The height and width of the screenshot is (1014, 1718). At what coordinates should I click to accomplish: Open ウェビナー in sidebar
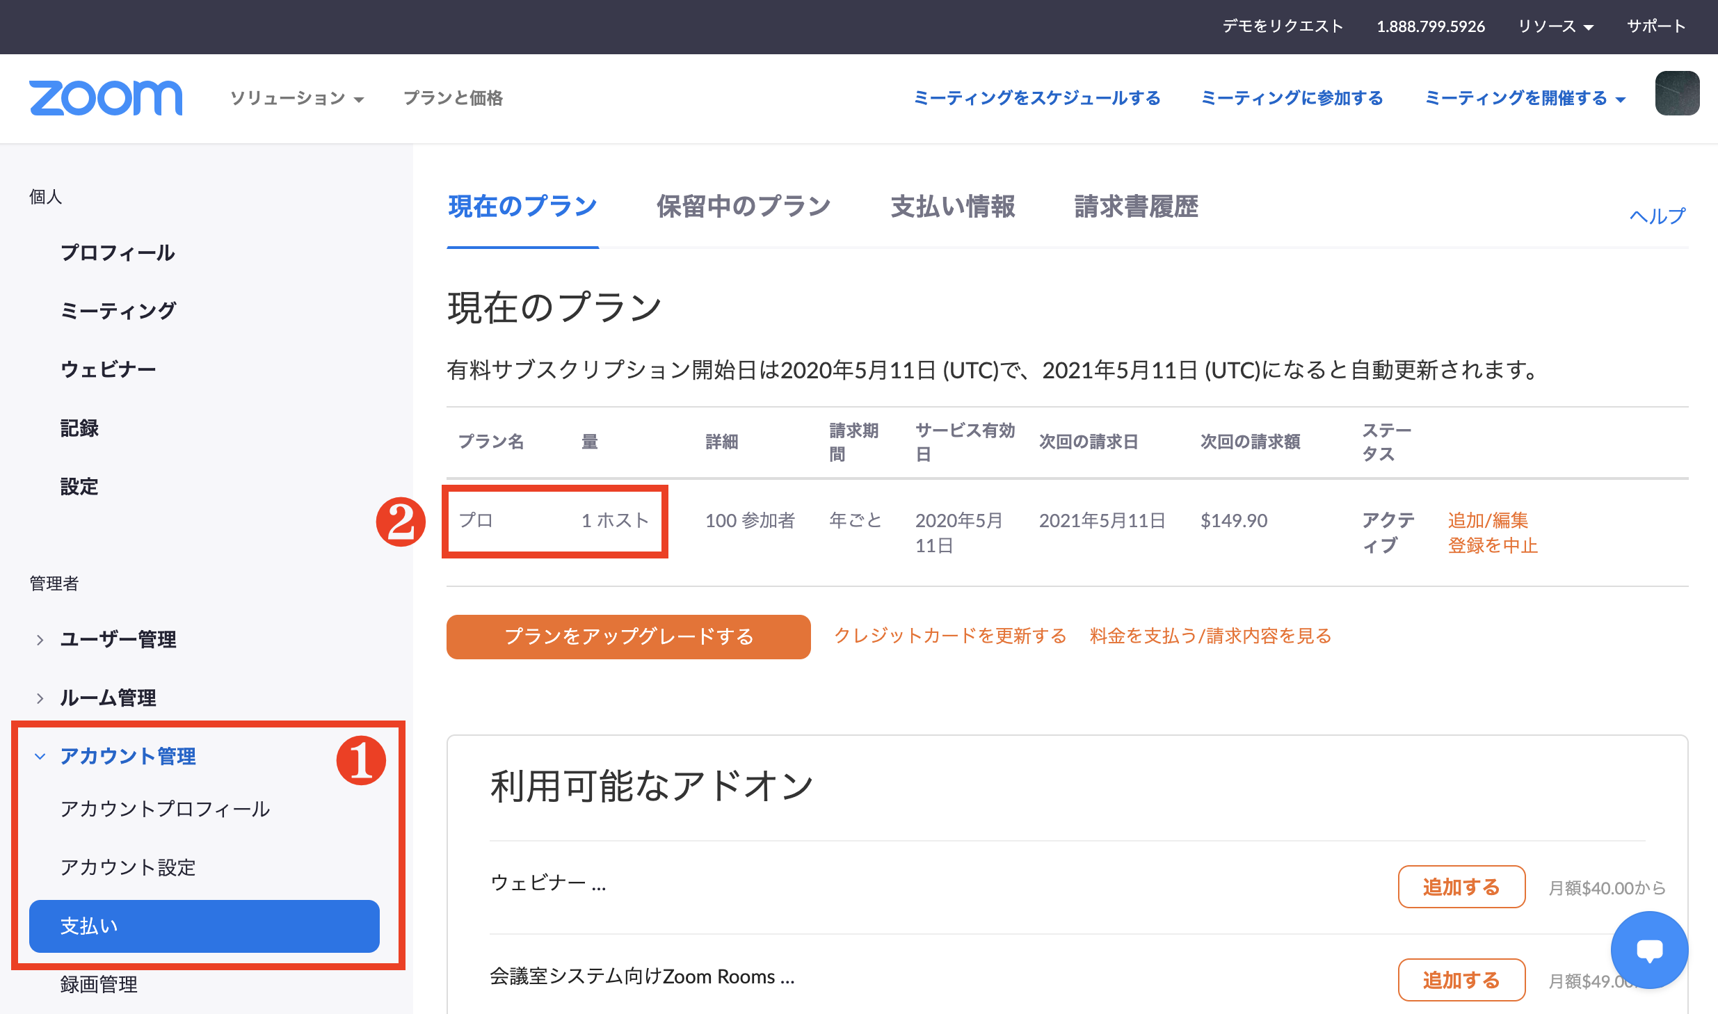[108, 369]
